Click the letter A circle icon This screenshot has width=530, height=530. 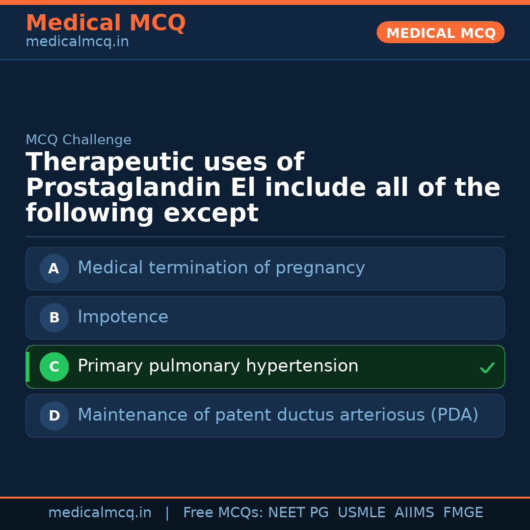click(x=54, y=268)
